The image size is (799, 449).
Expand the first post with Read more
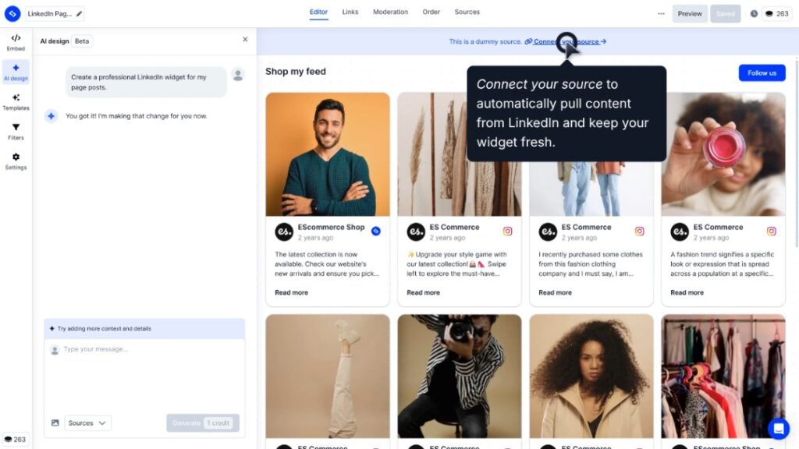pyautogui.click(x=293, y=292)
